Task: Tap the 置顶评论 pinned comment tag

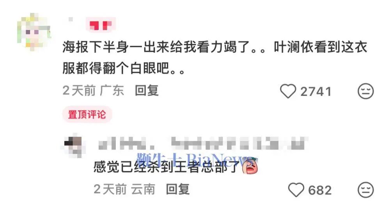Action: click(87, 115)
